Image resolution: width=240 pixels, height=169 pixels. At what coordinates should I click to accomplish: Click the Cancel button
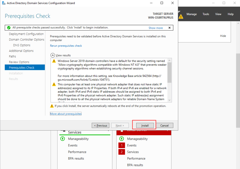pyautogui.click(x=164, y=126)
